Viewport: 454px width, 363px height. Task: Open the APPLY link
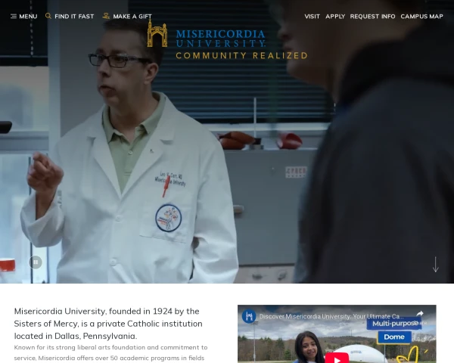pyautogui.click(x=335, y=17)
